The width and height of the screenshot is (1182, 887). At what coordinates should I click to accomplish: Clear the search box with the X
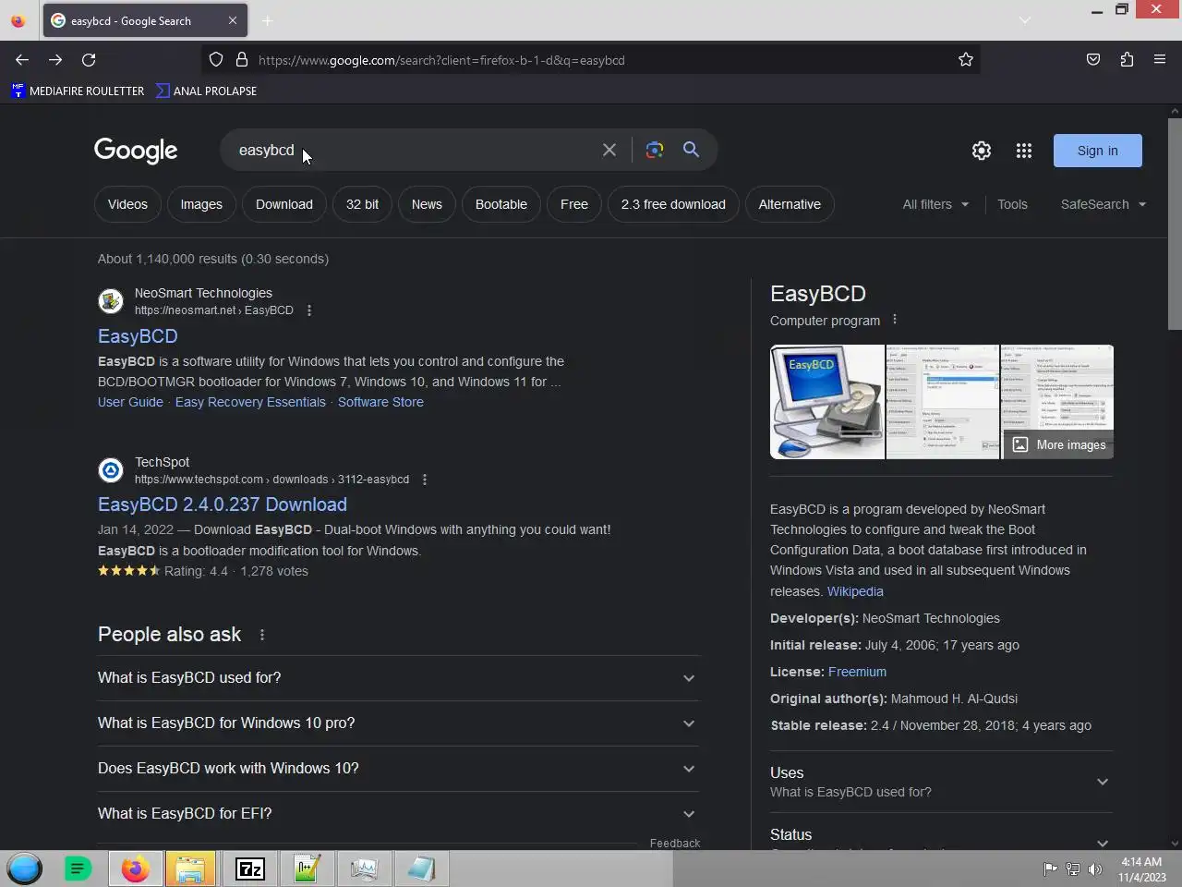click(x=609, y=150)
